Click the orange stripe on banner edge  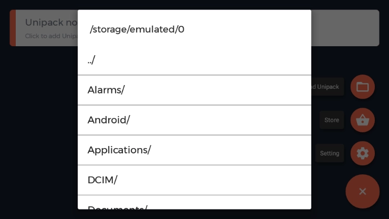13,28
